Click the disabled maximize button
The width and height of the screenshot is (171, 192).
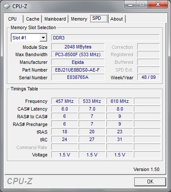pos(142,5)
